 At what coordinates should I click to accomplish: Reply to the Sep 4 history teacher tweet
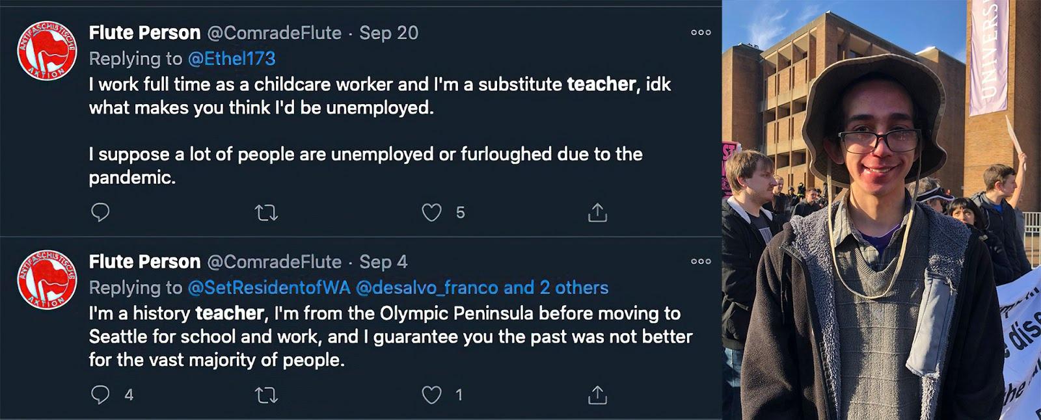tap(100, 395)
